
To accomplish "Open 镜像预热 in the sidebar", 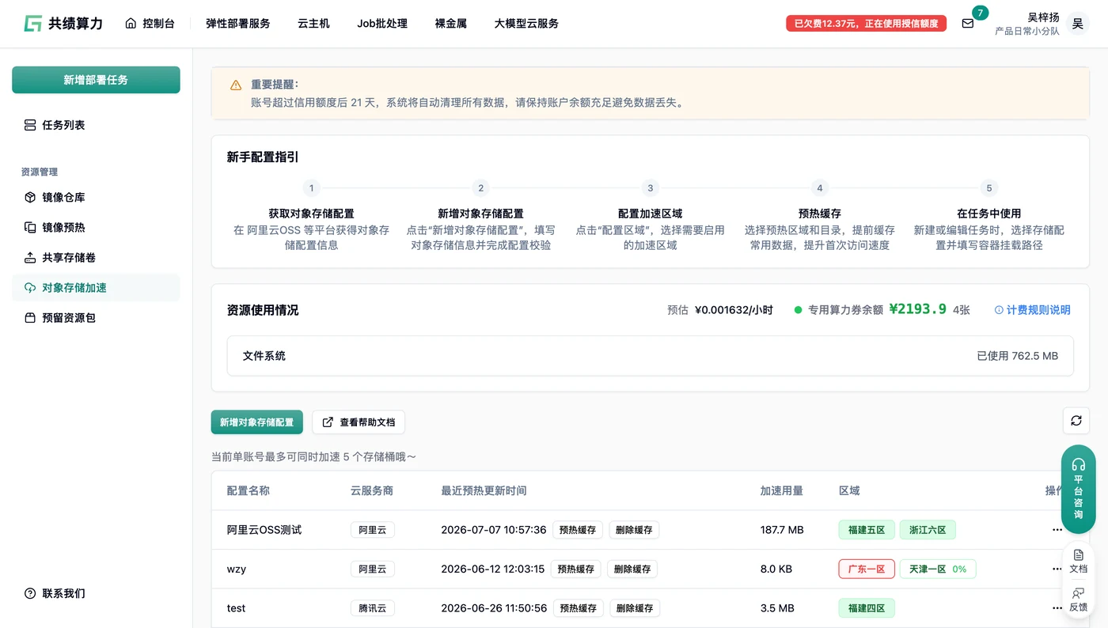I will (96, 228).
